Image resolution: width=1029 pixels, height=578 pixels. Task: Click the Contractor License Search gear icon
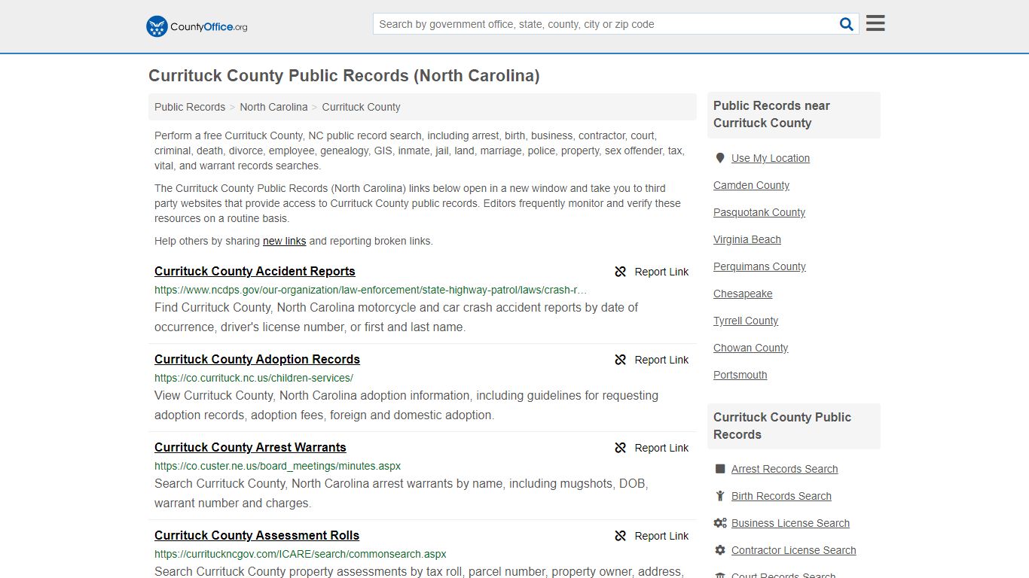[720, 550]
